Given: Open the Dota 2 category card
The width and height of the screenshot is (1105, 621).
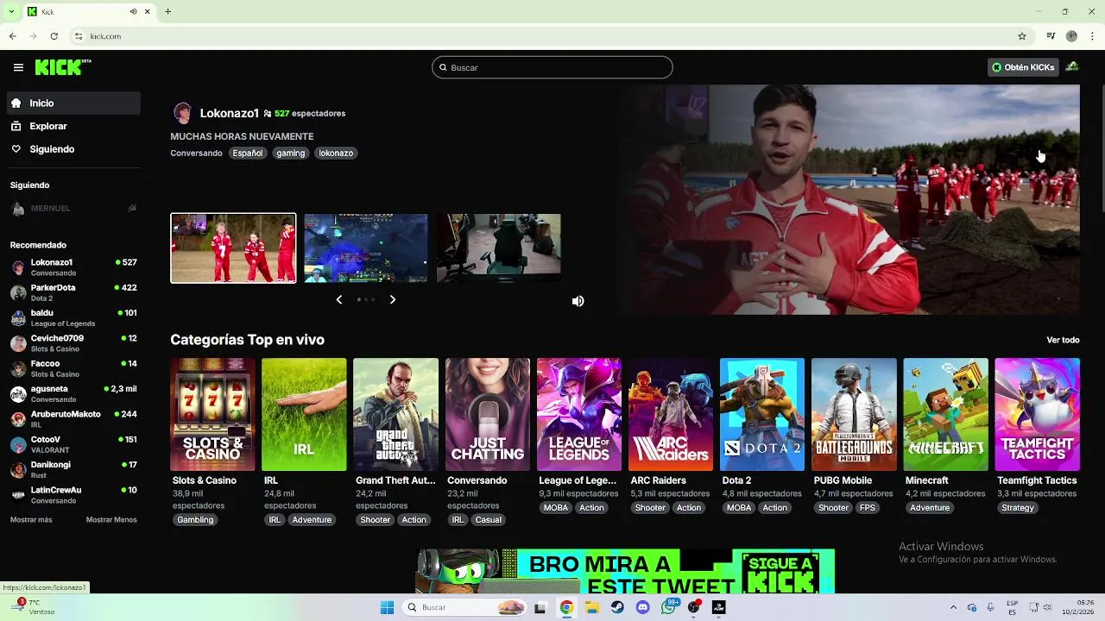Looking at the screenshot, I should [x=762, y=415].
